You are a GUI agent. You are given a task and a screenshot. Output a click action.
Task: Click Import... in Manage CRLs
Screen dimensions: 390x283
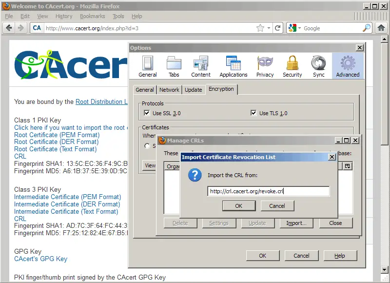[296, 223]
